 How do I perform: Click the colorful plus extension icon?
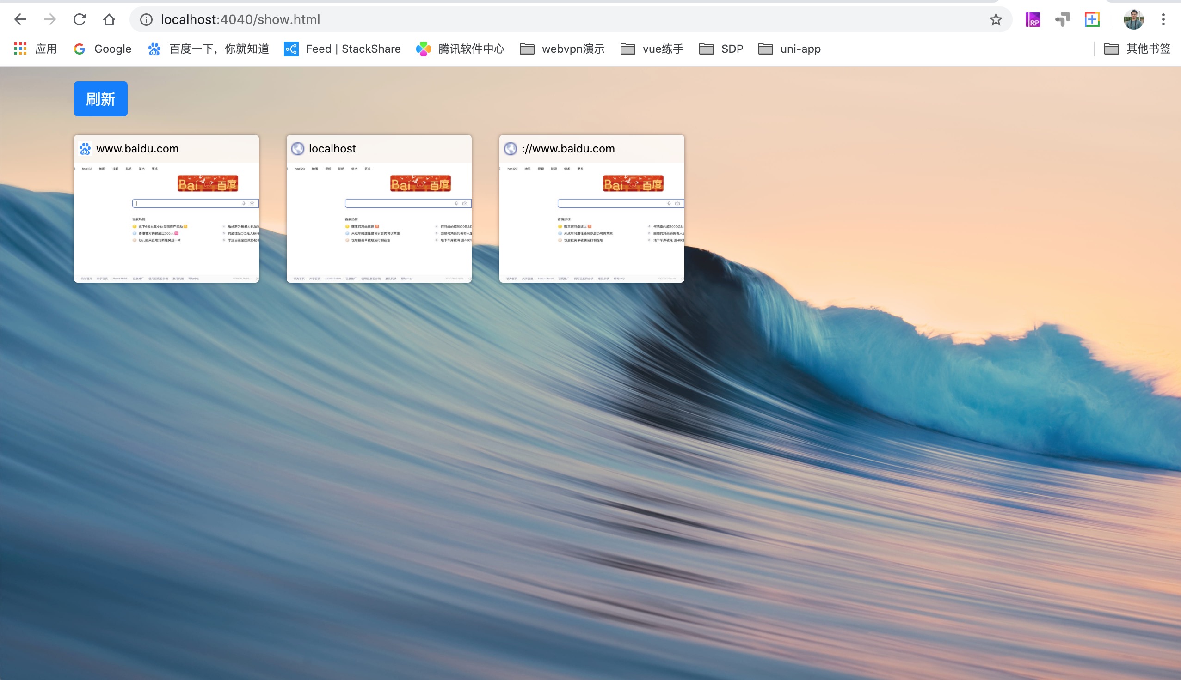1092,19
